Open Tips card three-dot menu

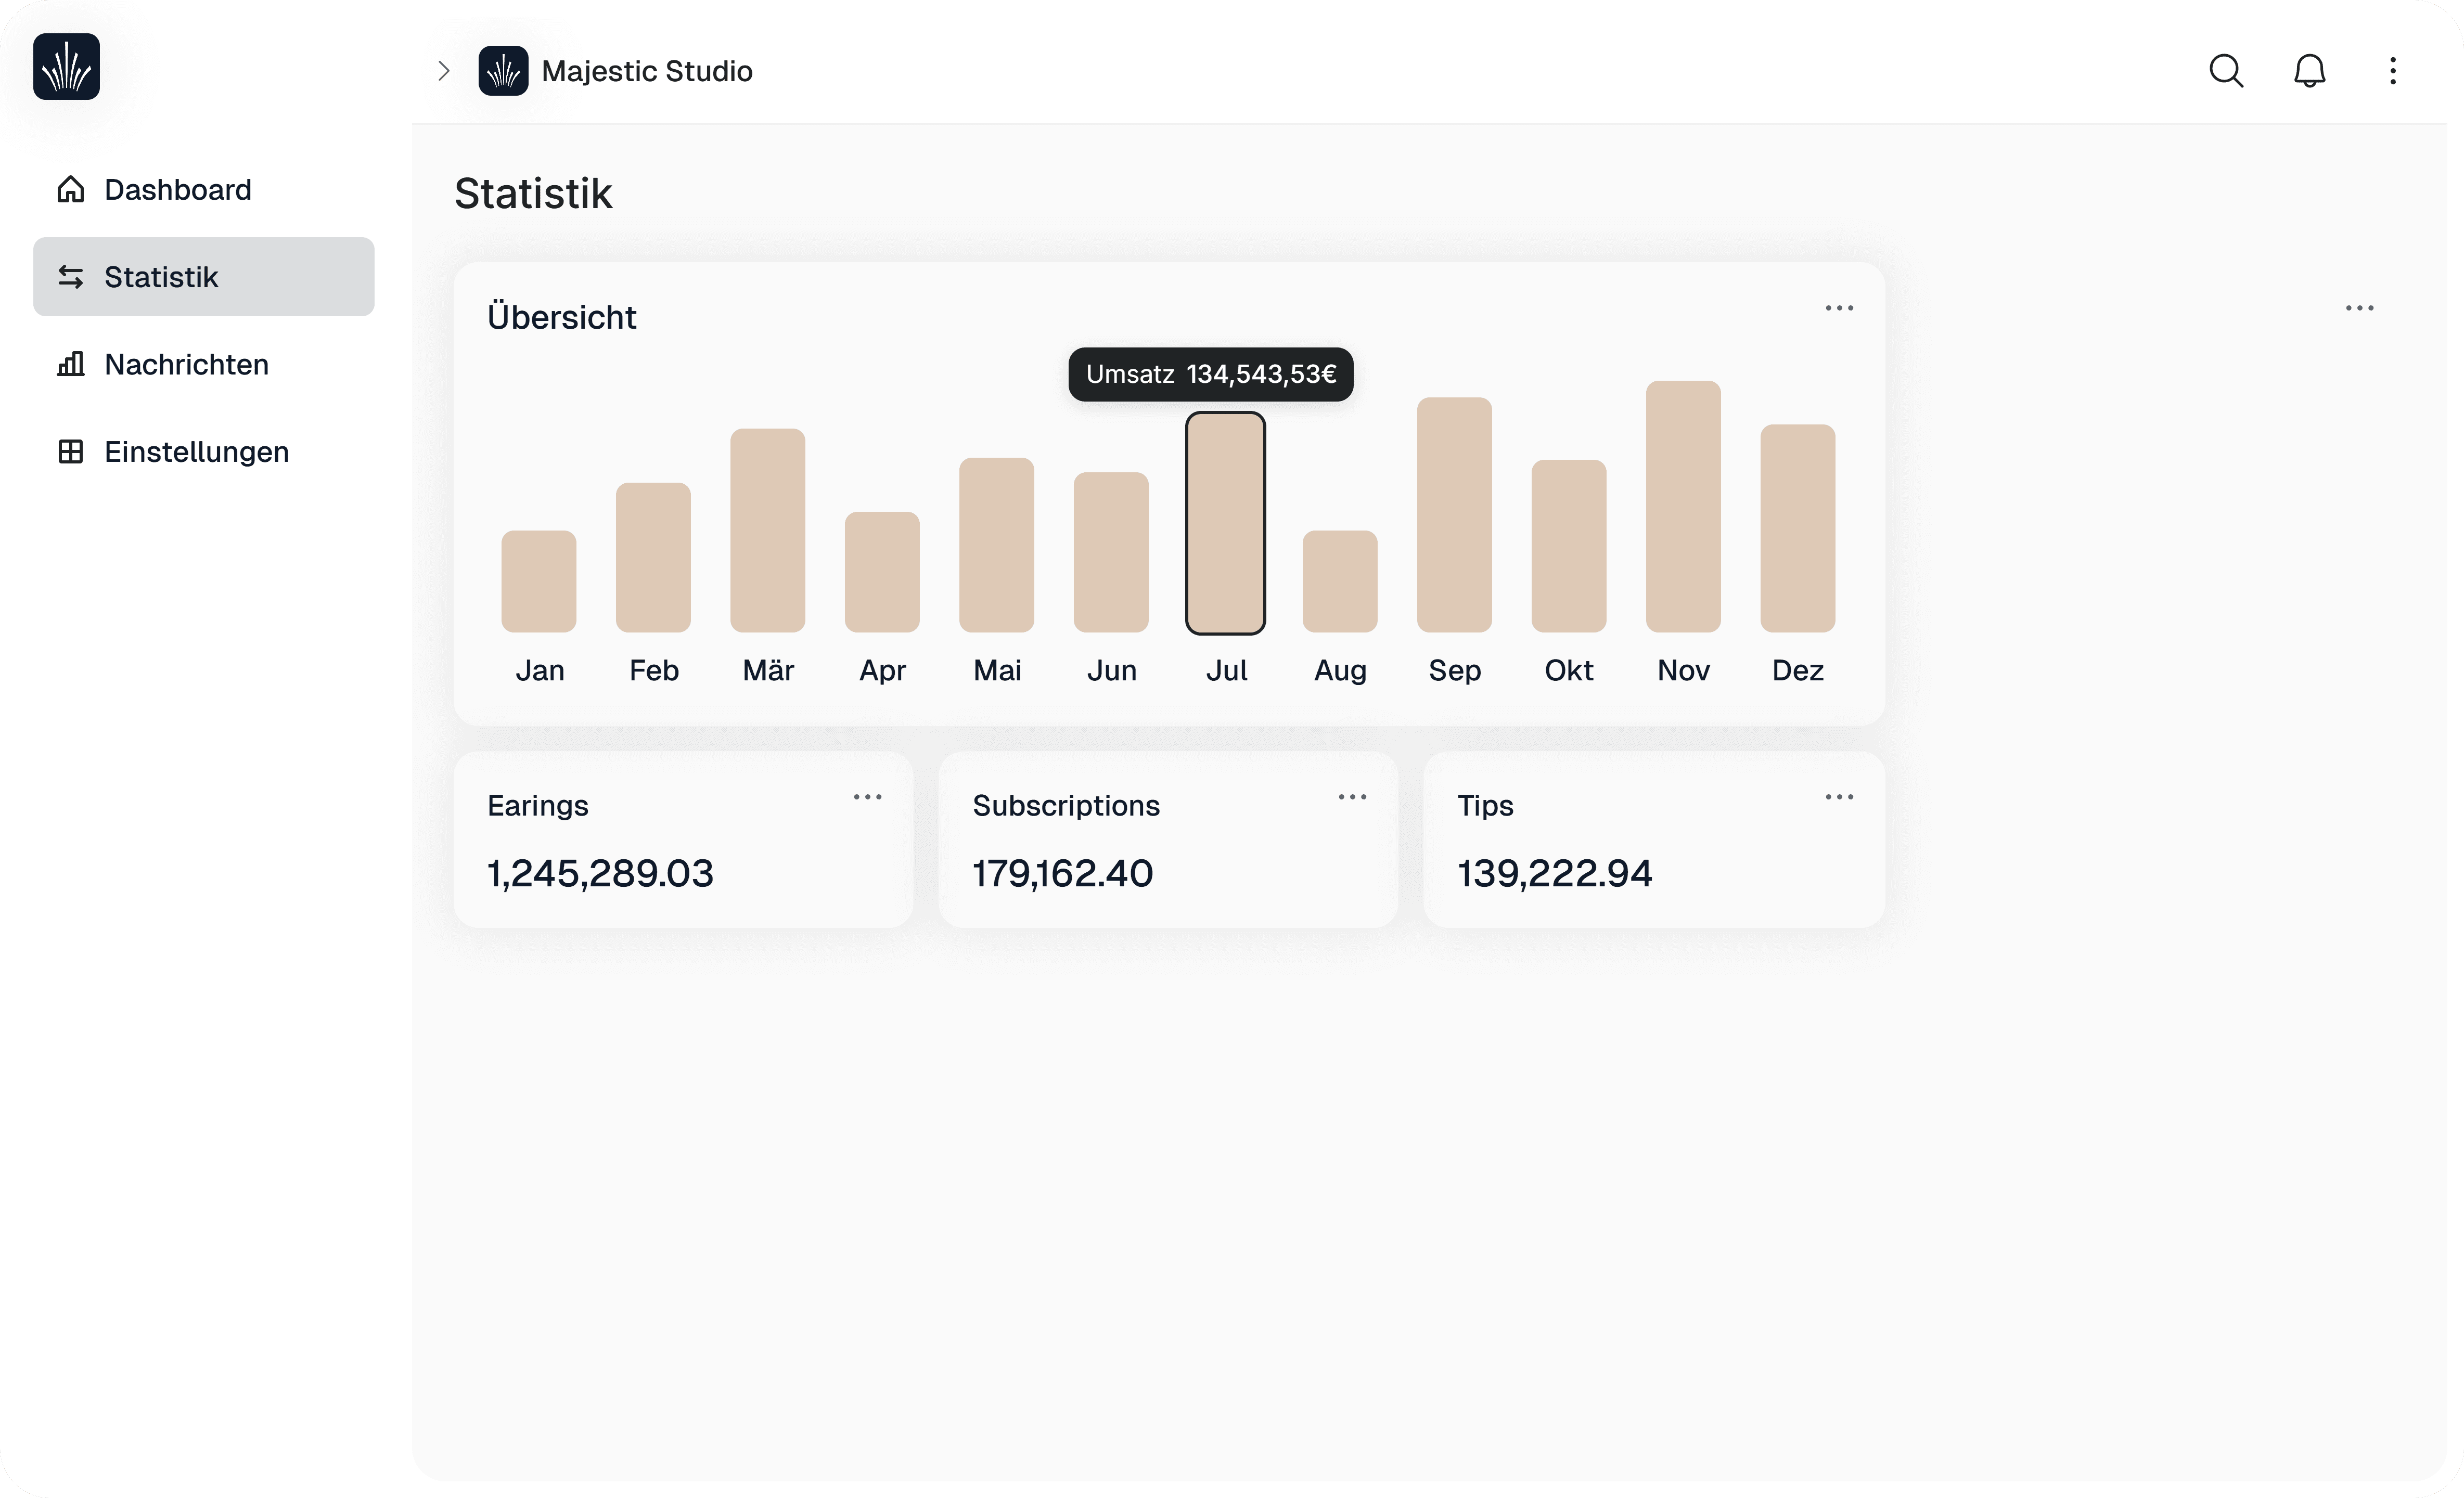point(1839,797)
